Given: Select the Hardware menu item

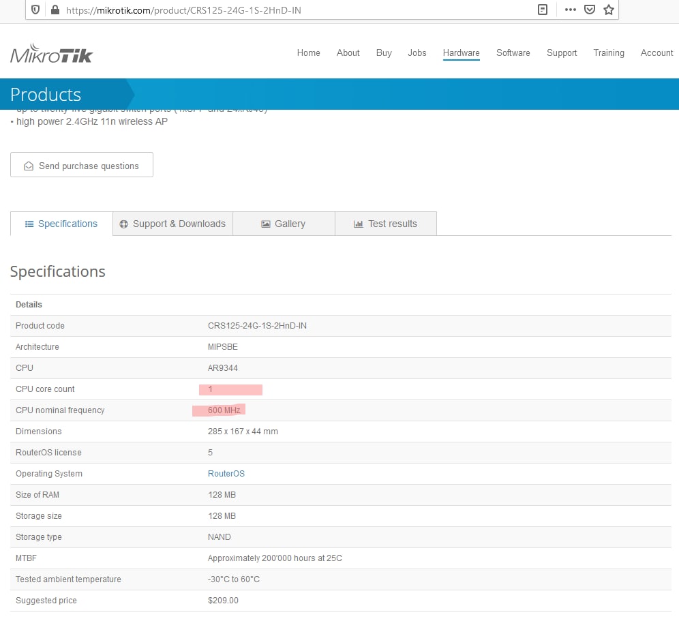Looking at the screenshot, I should (x=461, y=53).
